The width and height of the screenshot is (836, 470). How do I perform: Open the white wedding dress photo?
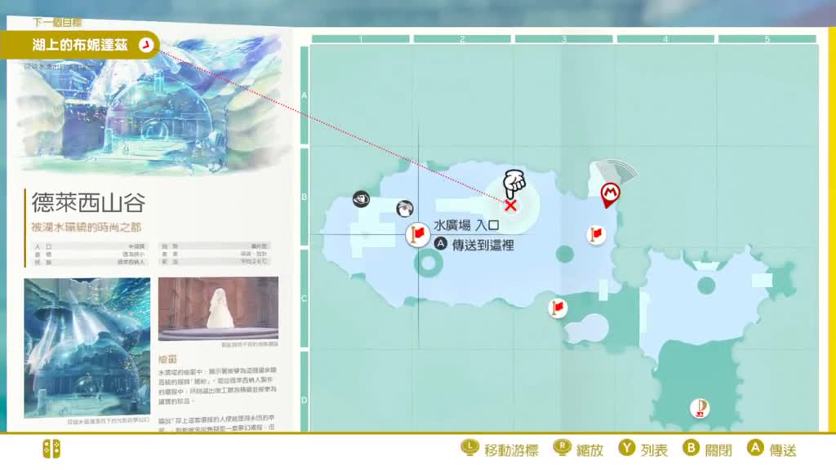pyautogui.click(x=219, y=308)
